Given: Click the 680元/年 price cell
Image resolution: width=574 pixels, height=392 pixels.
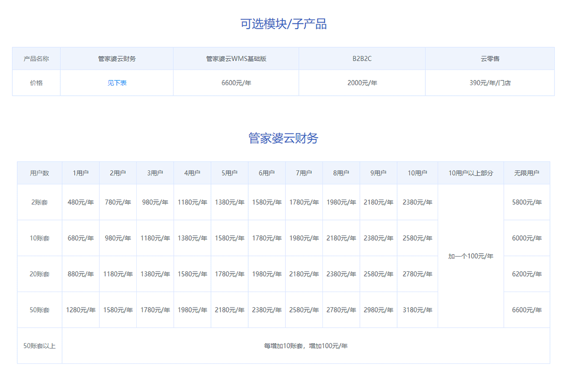Looking at the screenshot, I should click(x=81, y=238).
